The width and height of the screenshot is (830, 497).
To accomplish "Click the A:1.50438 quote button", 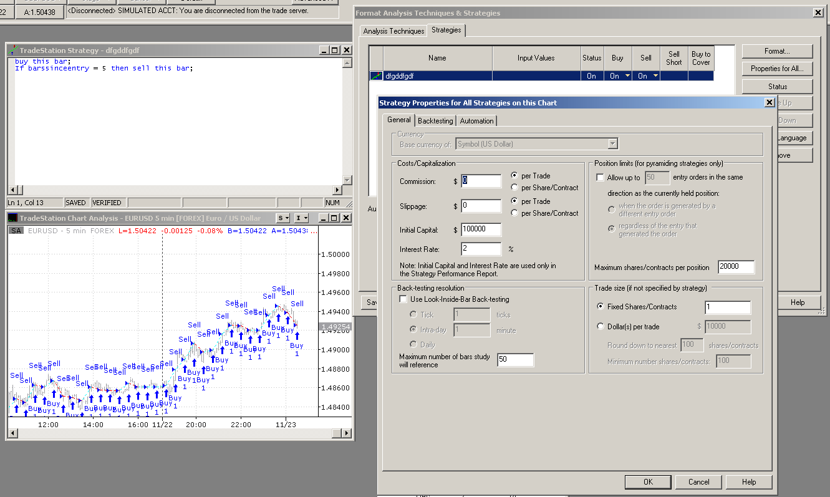I will (x=39, y=12).
